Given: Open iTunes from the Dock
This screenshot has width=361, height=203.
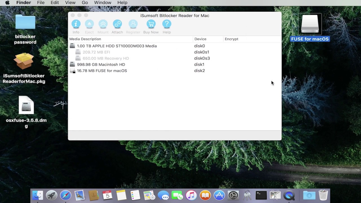Looking at the screenshot, I should 191,195.
